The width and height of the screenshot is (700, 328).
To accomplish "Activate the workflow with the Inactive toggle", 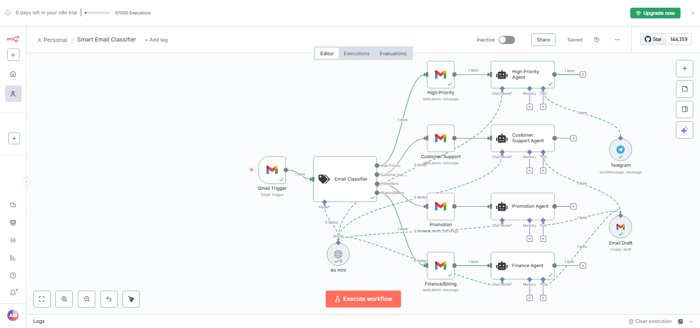I will (505, 39).
